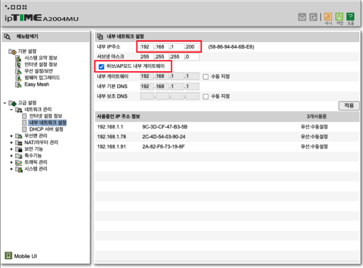Open 인터넷 설정 정보 under 네트워크 관리
The width and height of the screenshot is (363, 268).
(x=45, y=116)
